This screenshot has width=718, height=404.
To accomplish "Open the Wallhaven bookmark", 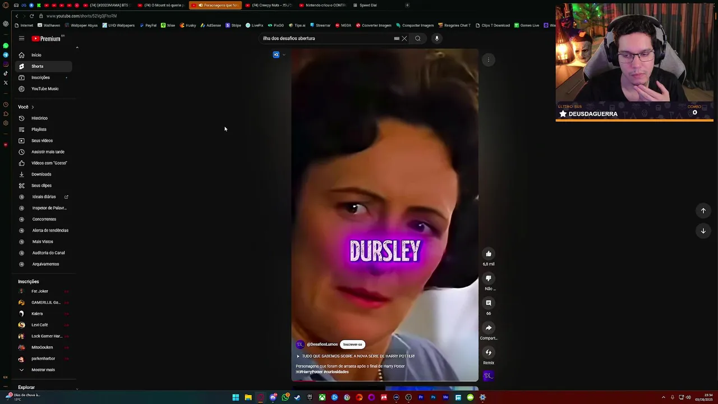I will point(49,25).
